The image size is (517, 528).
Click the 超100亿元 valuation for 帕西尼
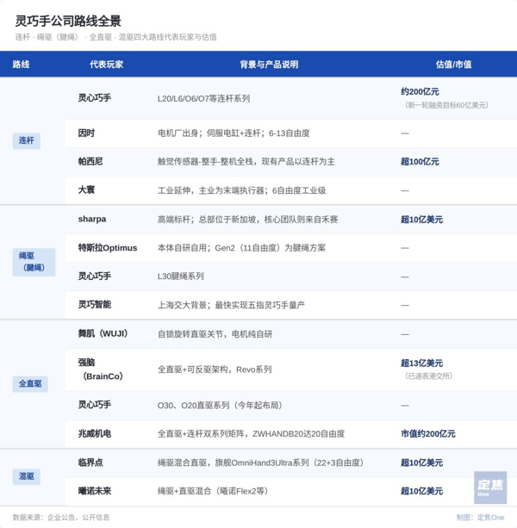420,162
